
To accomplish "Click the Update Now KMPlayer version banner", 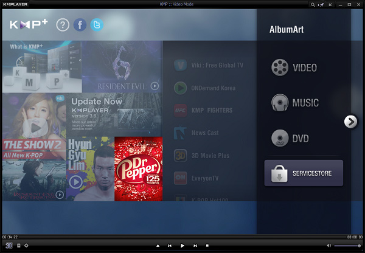I will 114,114.
